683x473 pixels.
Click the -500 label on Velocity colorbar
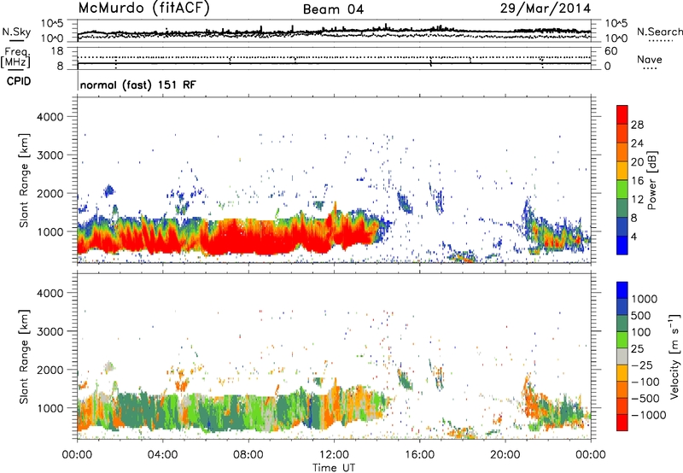pyautogui.click(x=645, y=399)
